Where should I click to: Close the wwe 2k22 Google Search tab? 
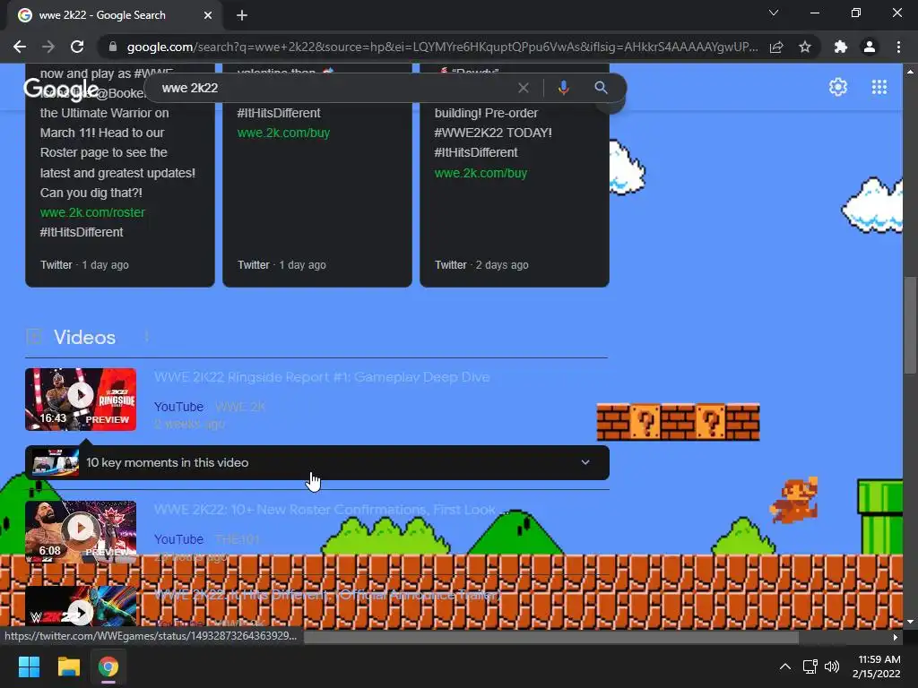click(208, 15)
